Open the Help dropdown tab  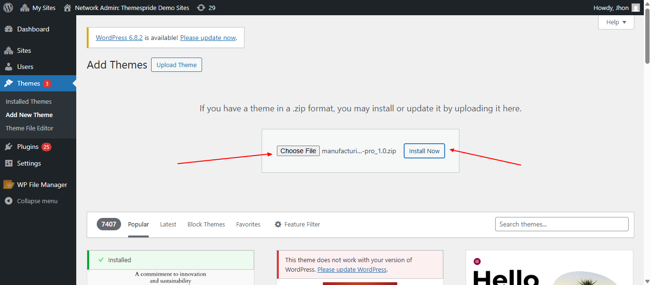pos(616,22)
